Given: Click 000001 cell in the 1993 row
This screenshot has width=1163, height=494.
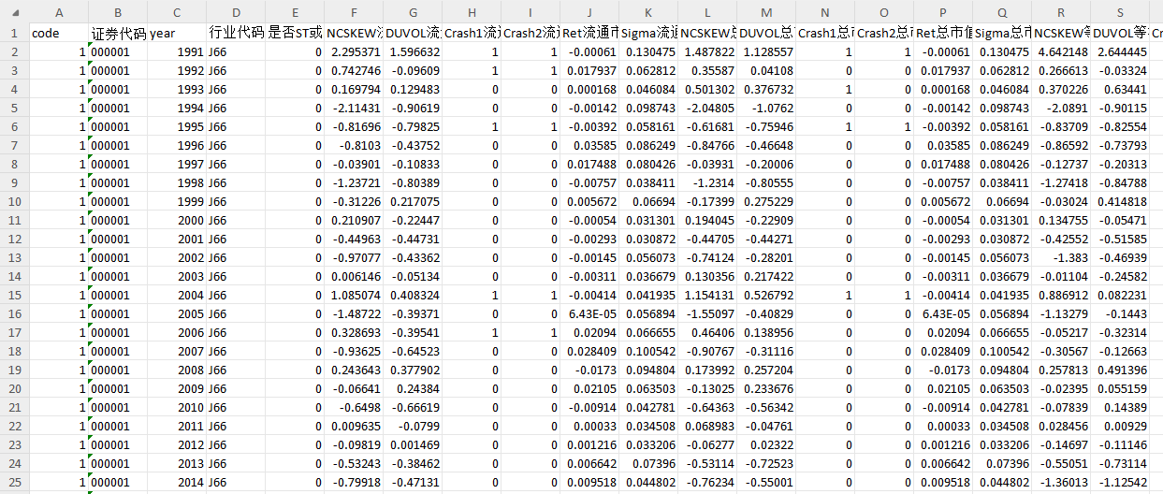Looking at the screenshot, I should (x=118, y=89).
